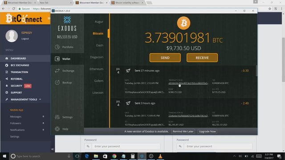Select the Wallet section in Exodus
285x160 pixels.
tap(67, 59)
